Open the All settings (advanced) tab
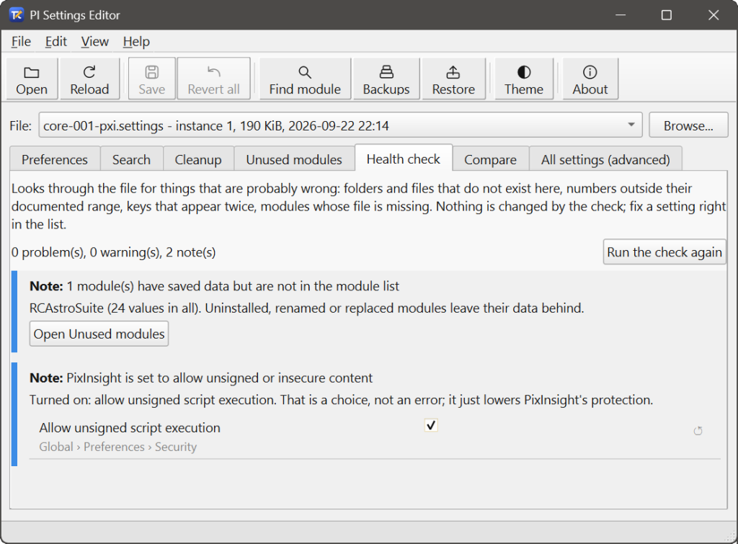 click(x=605, y=159)
